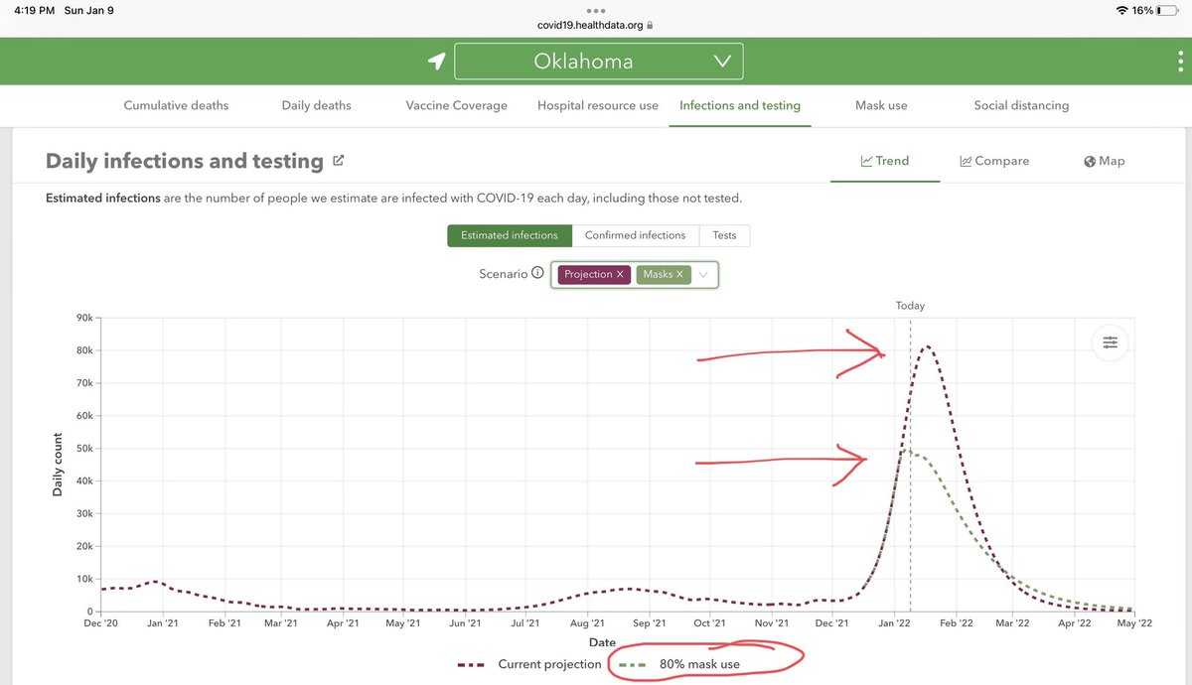Switch to Daily deaths tab
1192x685 pixels.
pyautogui.click(x=317, y=105)
